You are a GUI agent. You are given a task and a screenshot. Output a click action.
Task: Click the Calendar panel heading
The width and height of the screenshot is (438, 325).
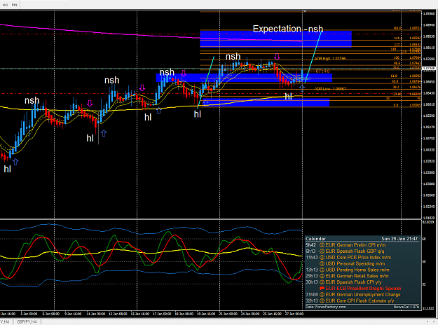[315, 239]
